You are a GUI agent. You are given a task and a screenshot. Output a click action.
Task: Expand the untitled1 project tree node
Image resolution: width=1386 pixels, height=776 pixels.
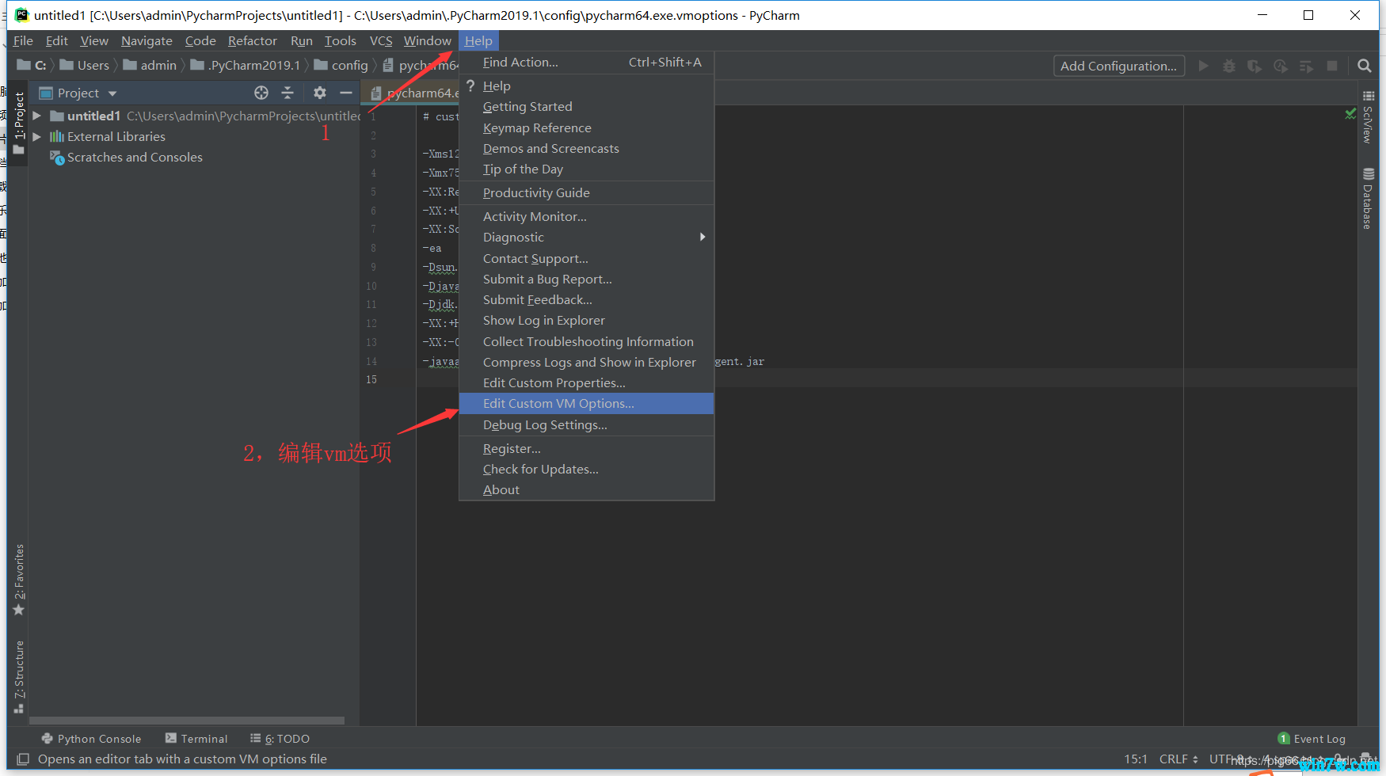point(36,116)
